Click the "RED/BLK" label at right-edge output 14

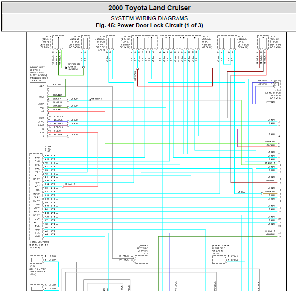tap(270, 180)
